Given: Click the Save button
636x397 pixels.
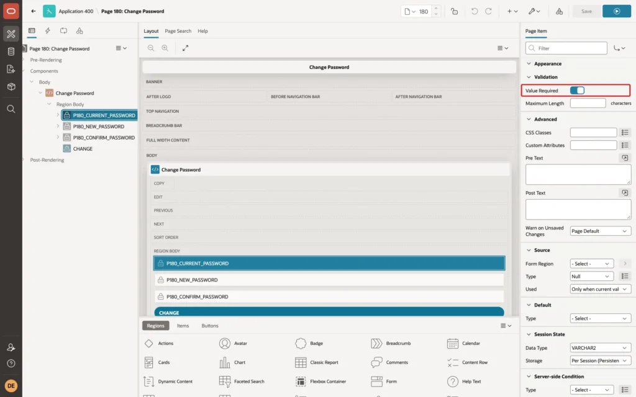Looking at the screenshot, I should (x=586, y=11).
